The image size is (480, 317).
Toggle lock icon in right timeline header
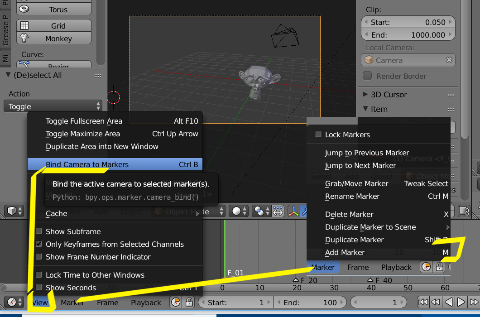(439, 267)
